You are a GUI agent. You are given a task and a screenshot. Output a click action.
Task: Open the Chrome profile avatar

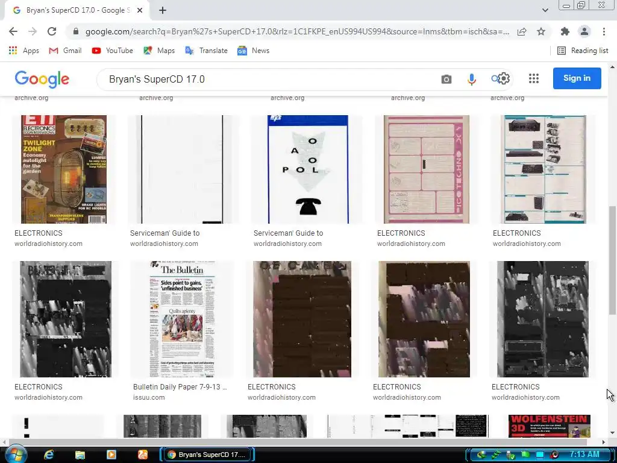coord(584,31)
